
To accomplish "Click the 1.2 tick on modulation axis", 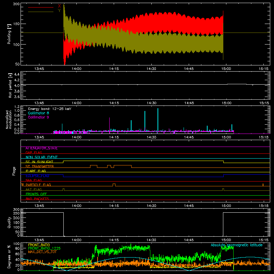I will pos(17,107).
